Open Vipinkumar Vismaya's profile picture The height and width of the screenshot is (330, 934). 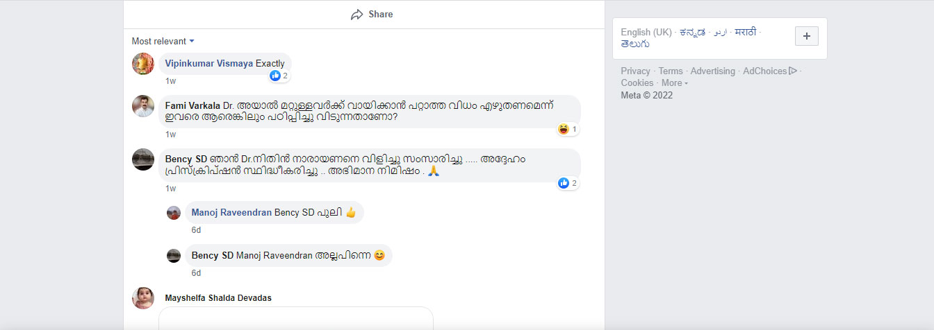tap(143, 64)
